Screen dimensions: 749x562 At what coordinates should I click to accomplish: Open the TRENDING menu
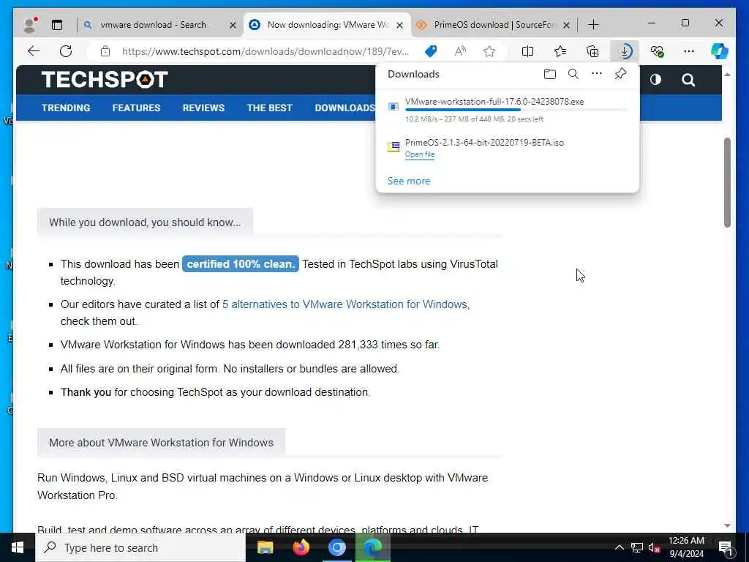pos(66,108)
